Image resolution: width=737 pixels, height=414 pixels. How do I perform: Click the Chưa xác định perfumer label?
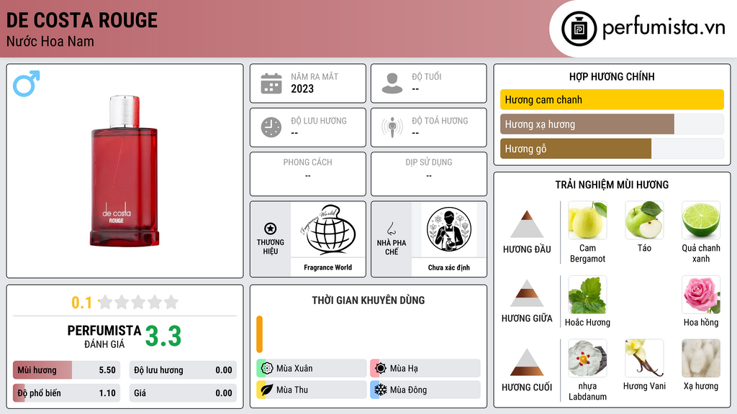[449, 267]
